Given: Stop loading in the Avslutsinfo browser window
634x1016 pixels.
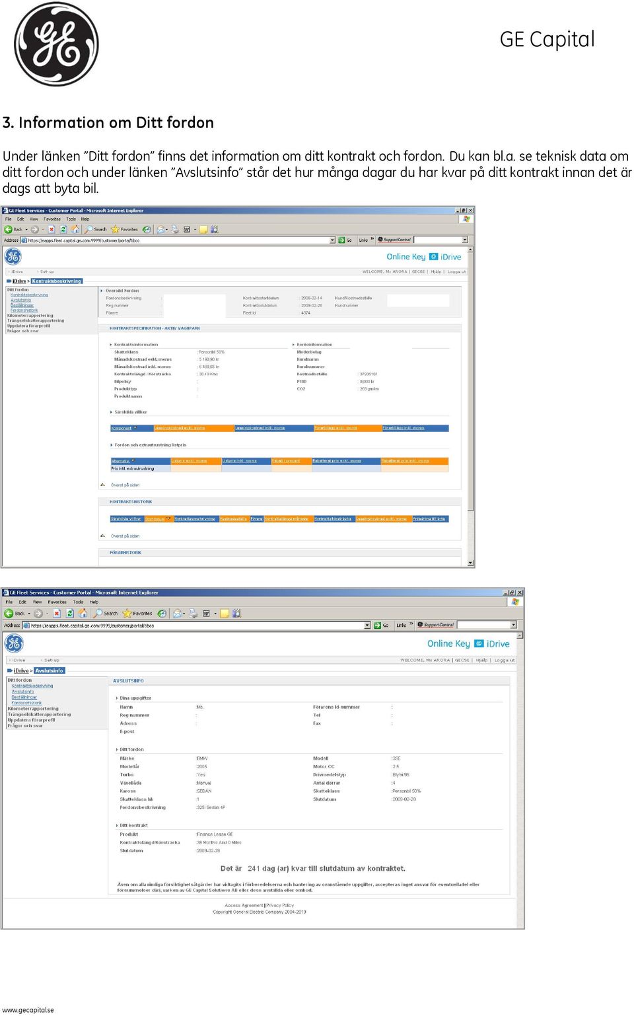Looking at the screenshot, I should click(57, 613).
